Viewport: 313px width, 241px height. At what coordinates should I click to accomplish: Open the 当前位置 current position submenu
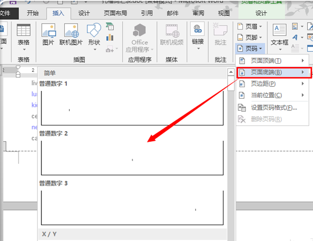[x=272, y=95]
